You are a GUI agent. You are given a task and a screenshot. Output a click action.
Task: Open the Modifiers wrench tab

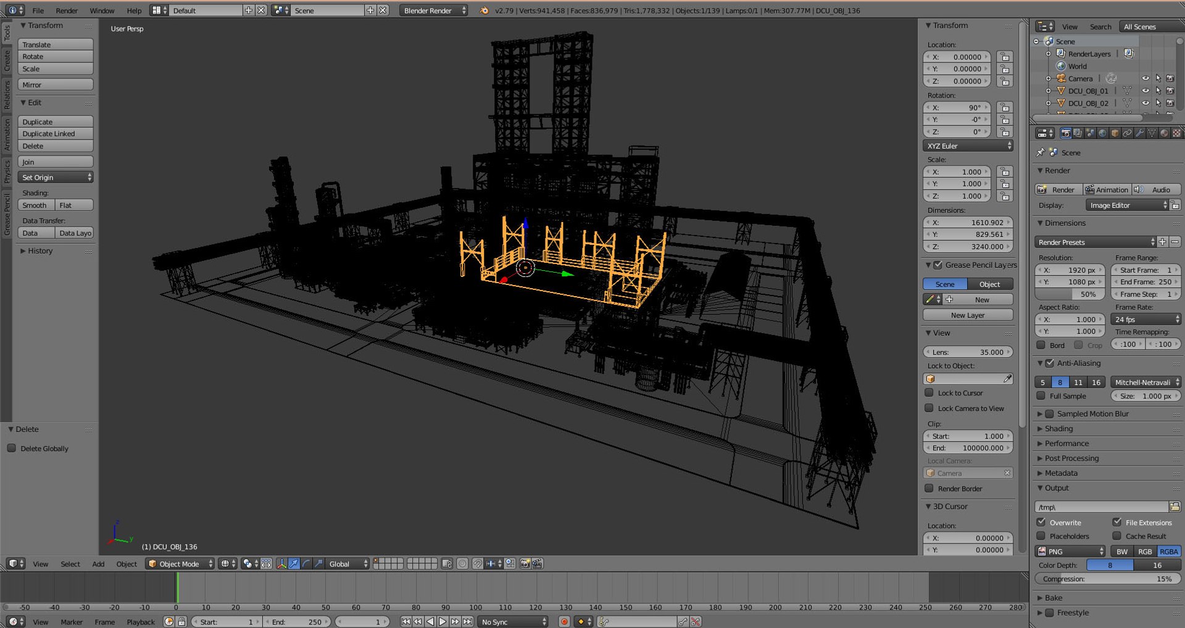point(1139,133)
